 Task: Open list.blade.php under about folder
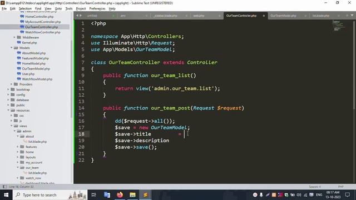(x=37, y=142)
